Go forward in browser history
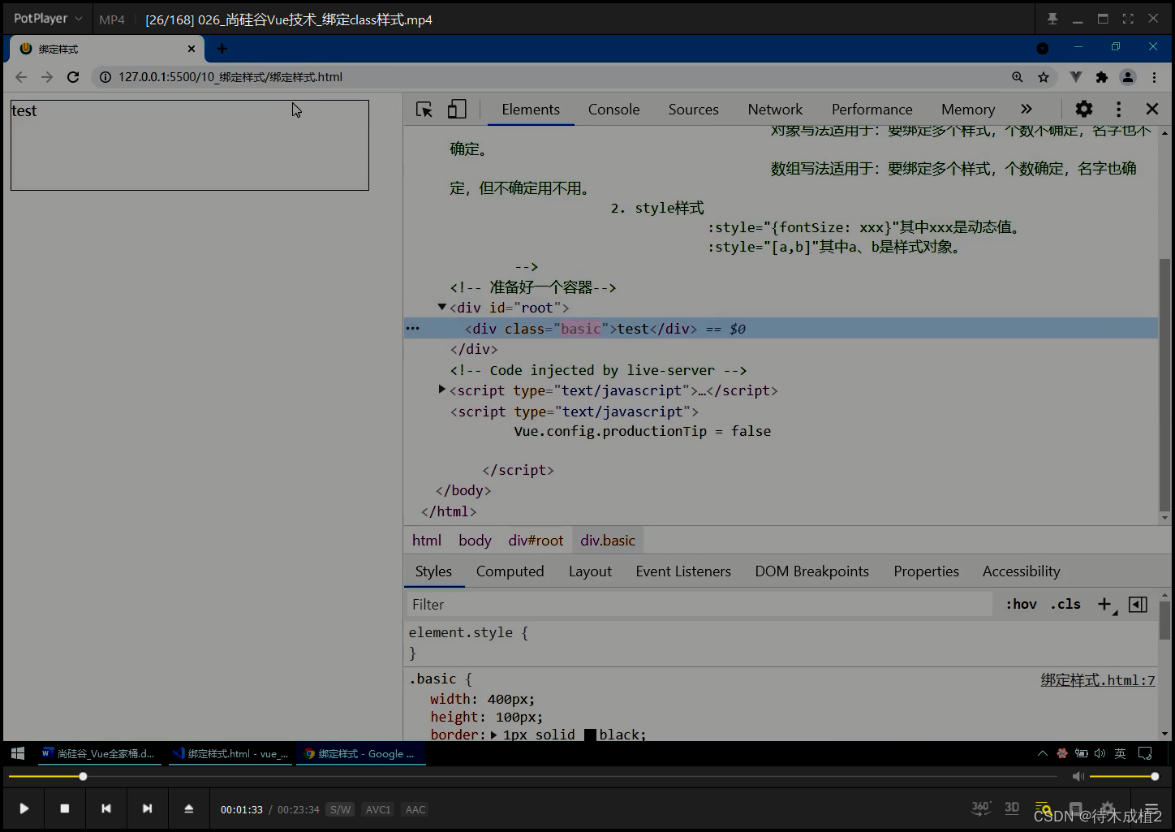The width and height of the screenshot is (1175, 832). [x=47, y=77]
